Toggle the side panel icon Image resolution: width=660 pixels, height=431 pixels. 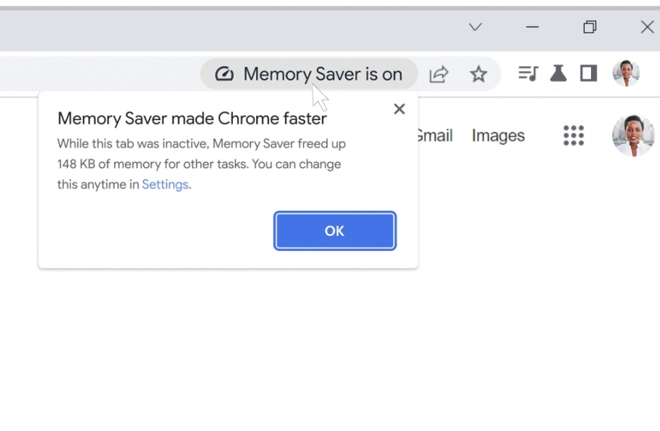coord(588,73)
